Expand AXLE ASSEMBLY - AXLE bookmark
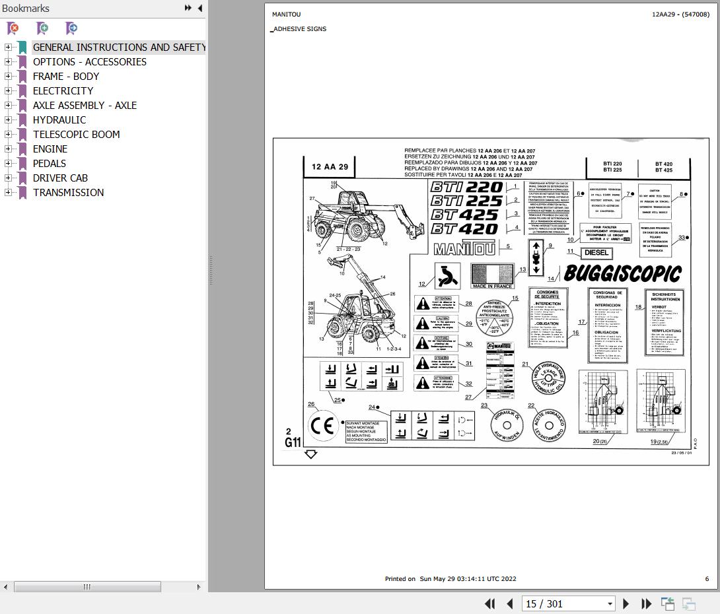The width and height of the screenshot is (720, 614). 8,105
